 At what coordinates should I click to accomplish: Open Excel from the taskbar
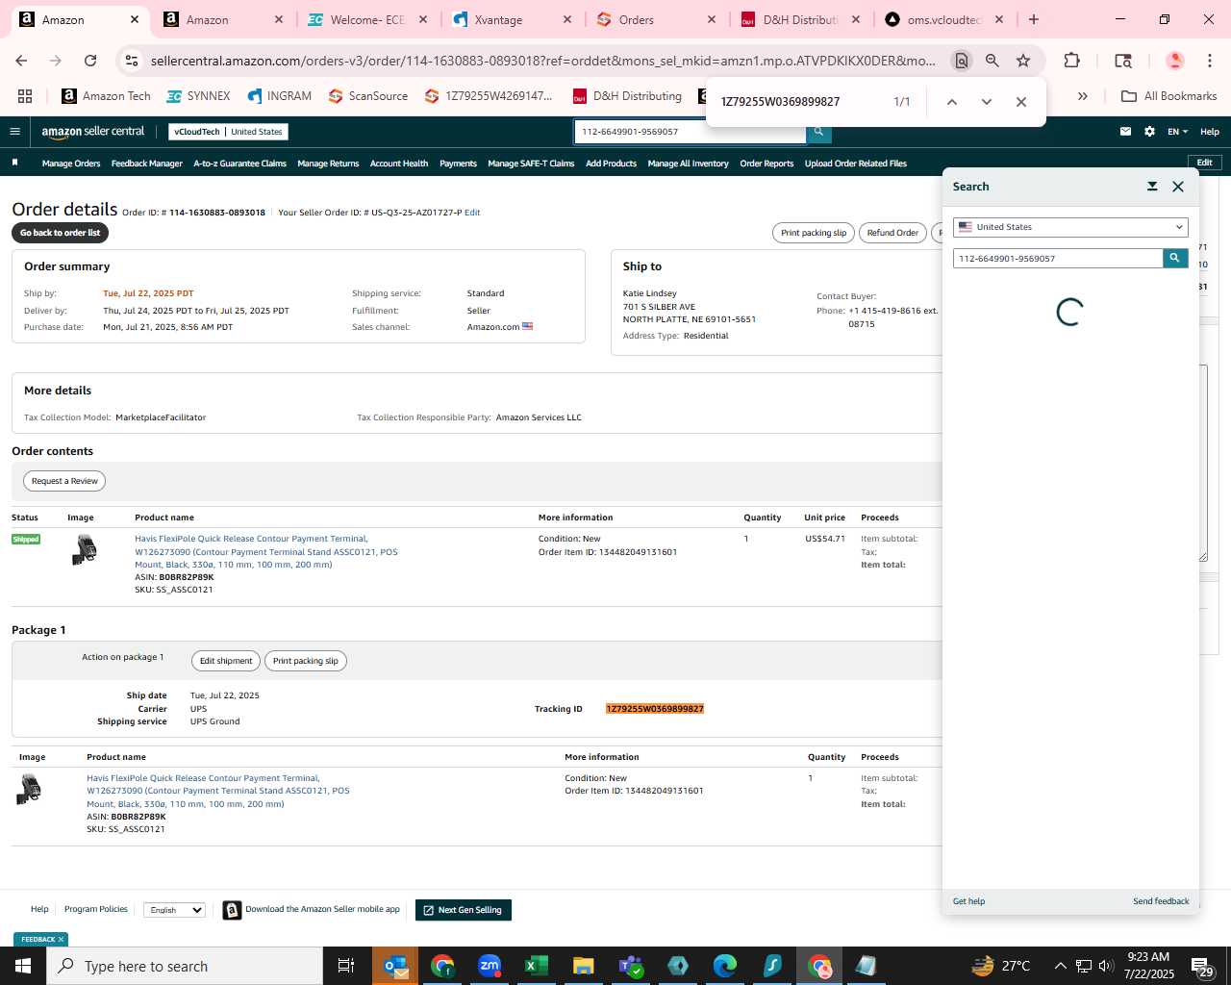pos(537,966)
